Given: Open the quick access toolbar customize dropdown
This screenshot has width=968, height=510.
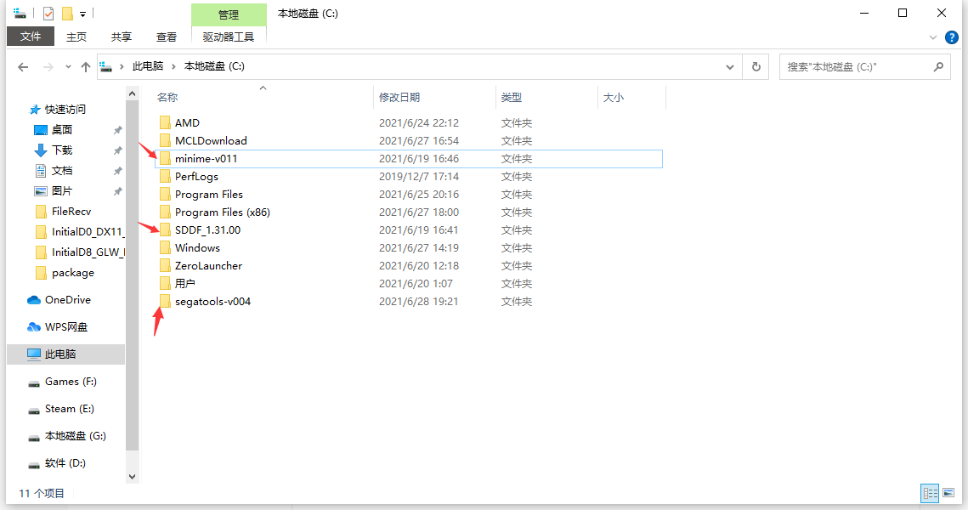Looking at the screenshot, I should pos(82,14).
